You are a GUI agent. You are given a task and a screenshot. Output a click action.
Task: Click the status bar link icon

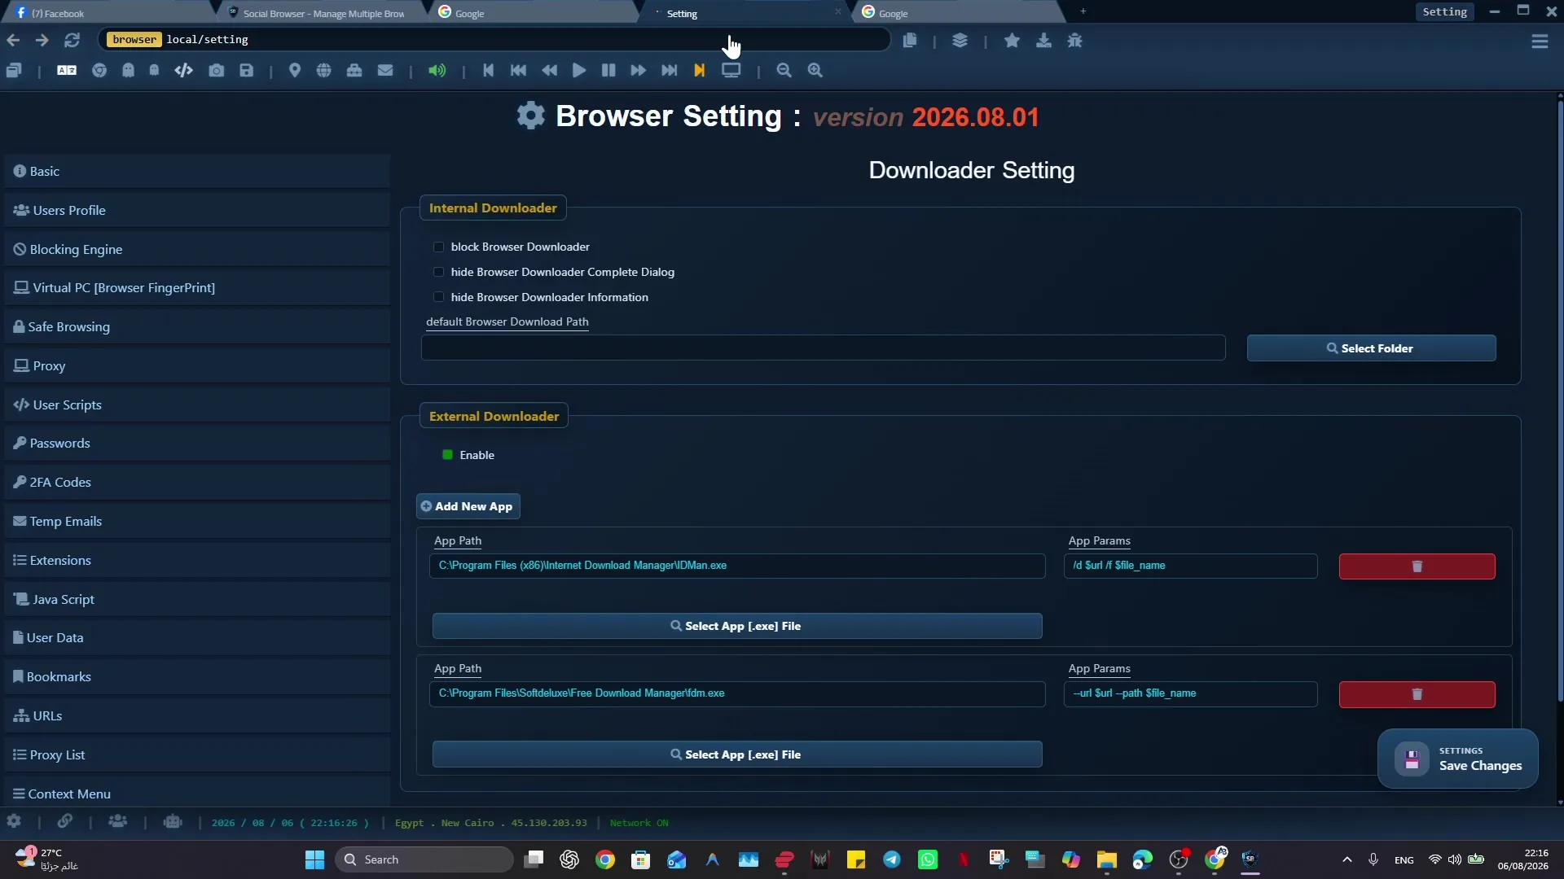(64, 822)
